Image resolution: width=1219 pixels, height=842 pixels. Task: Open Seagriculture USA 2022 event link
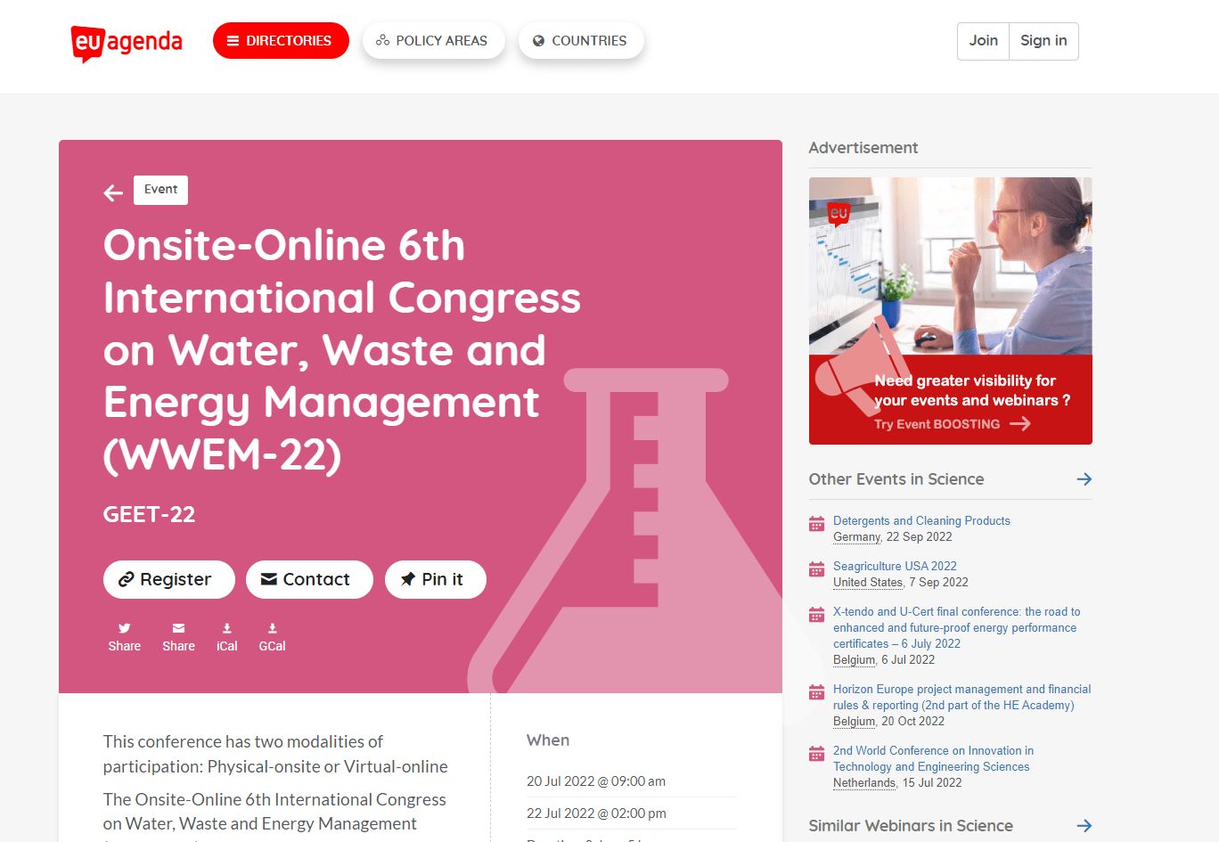pos(895,567)
